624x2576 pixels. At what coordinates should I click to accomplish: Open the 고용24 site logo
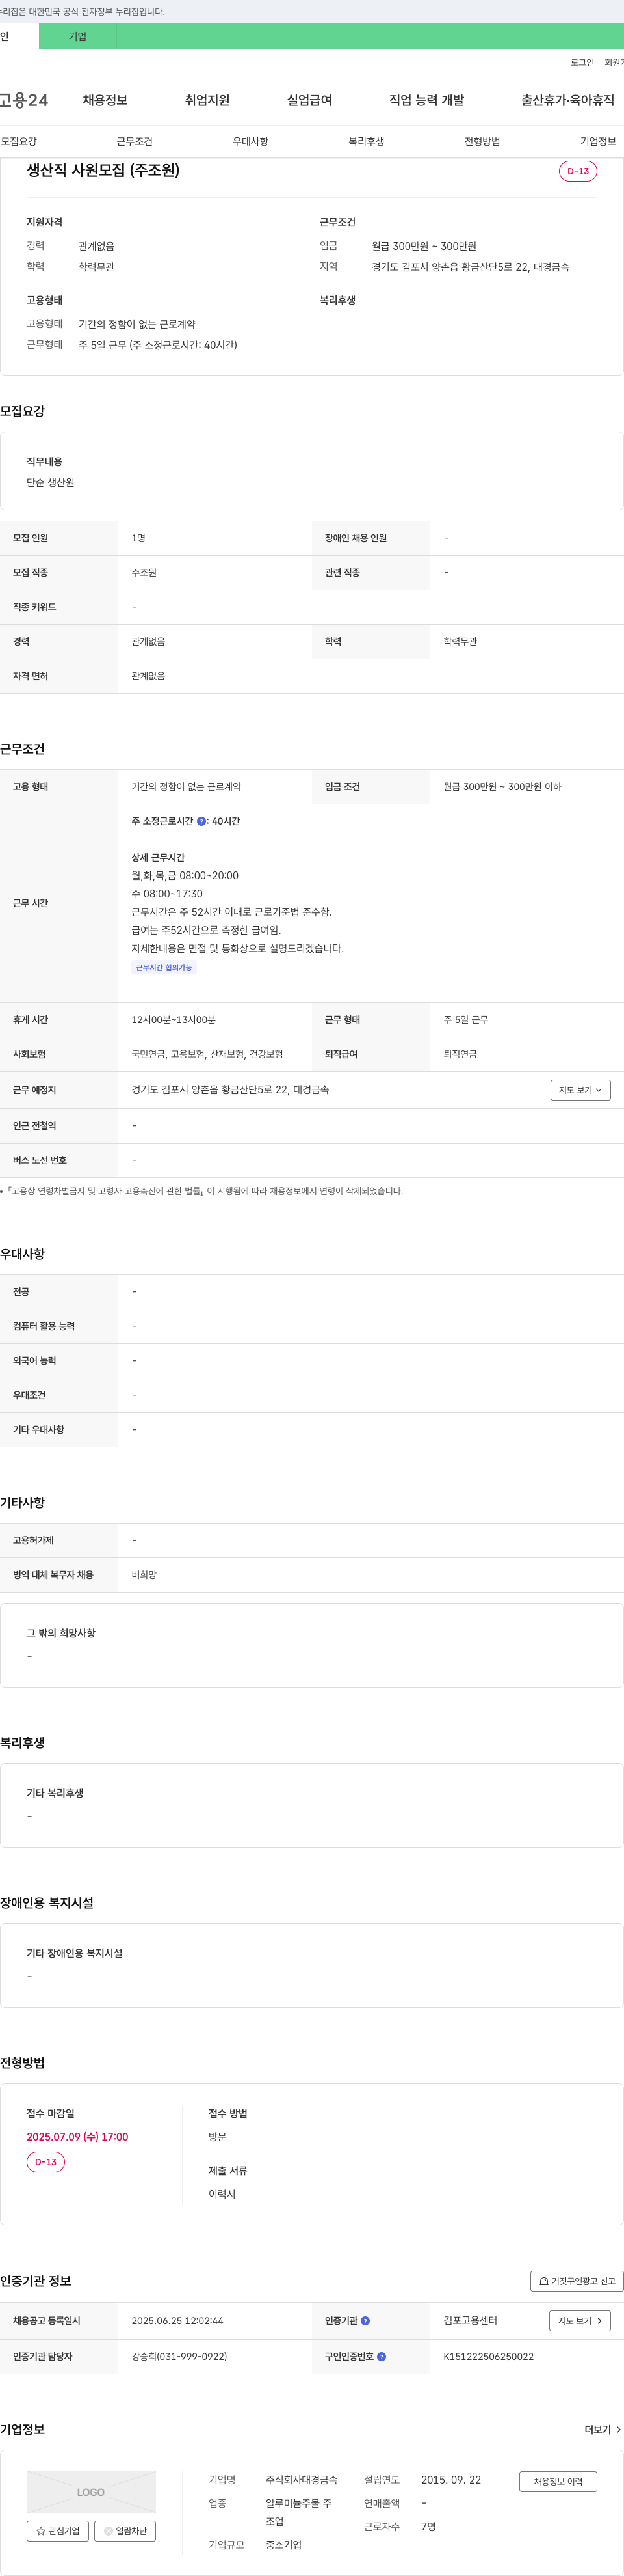tap(24, 100)
